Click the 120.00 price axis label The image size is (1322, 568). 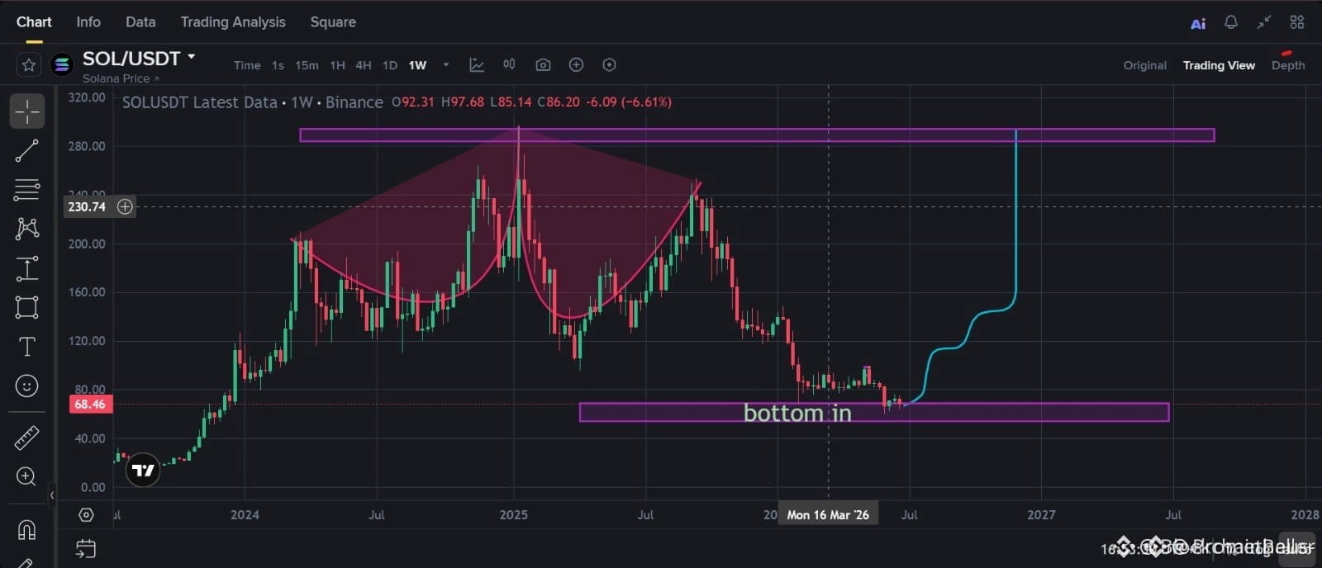pos(87,340)
